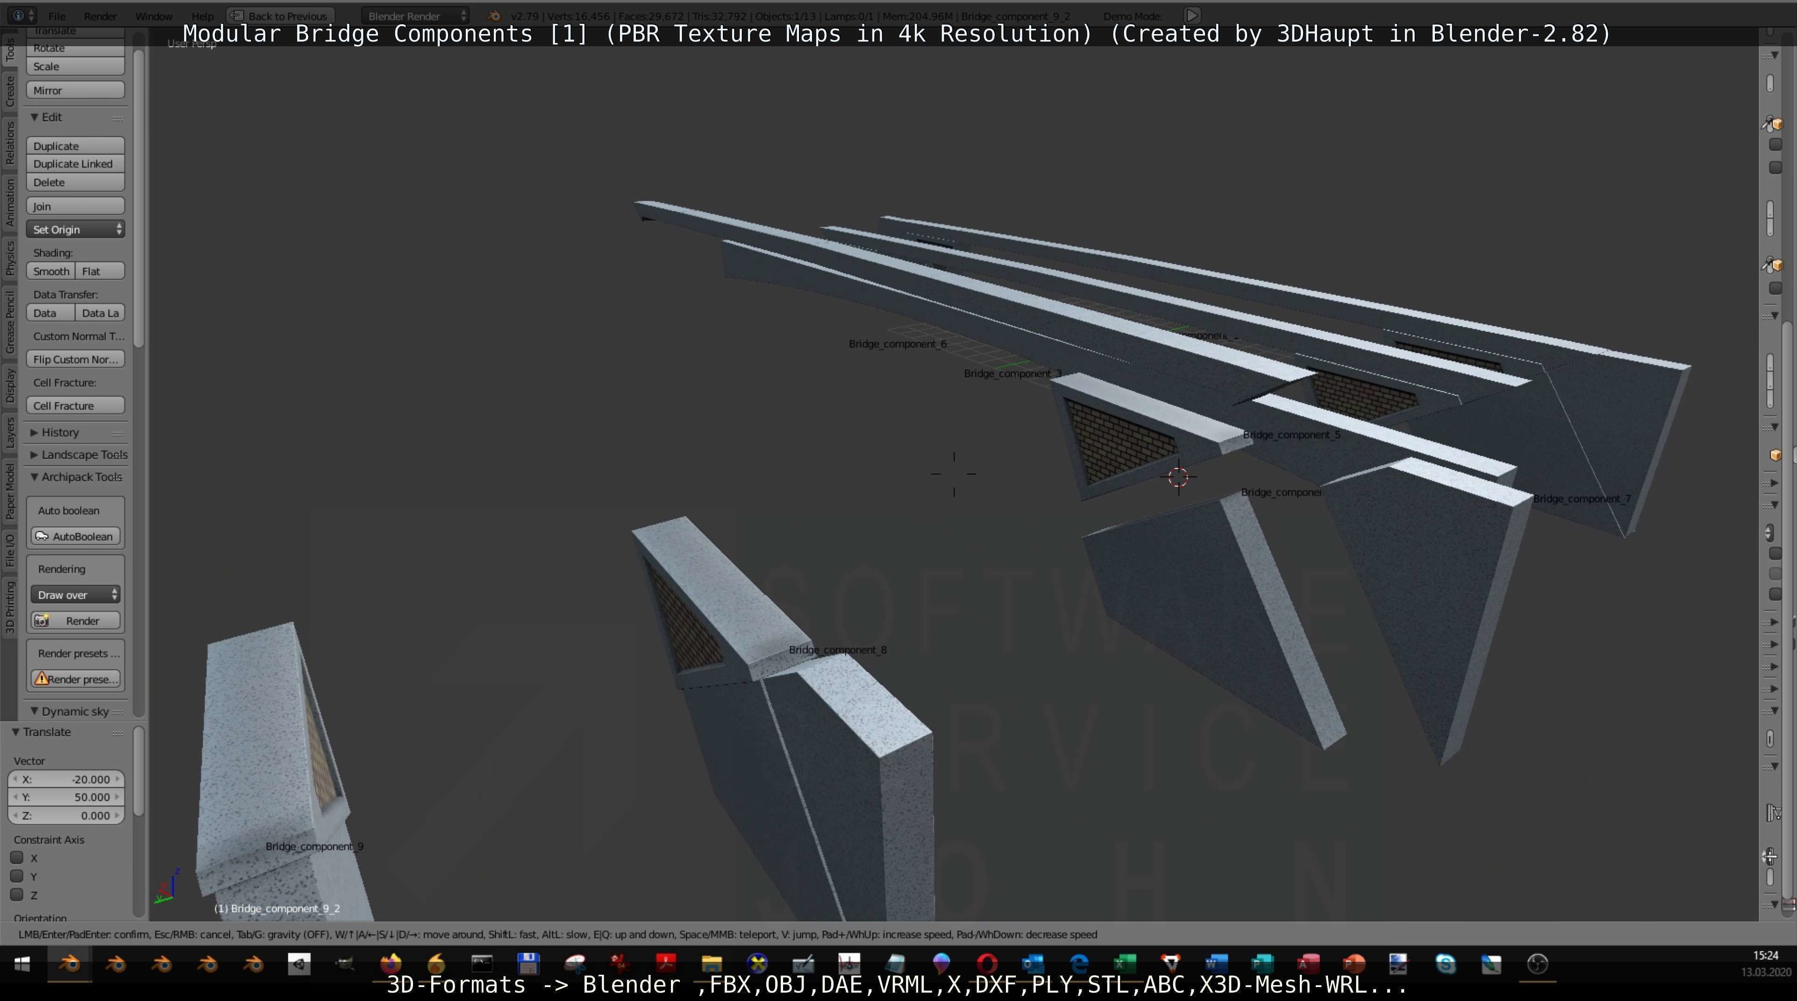Open Excel from the taskbar

point(1125,964)
